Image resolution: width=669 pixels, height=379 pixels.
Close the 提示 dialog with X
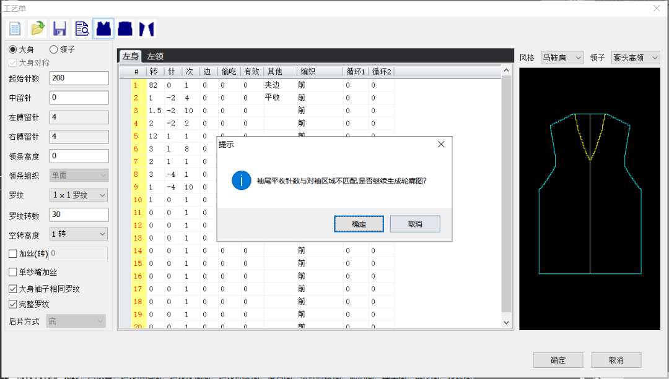[441, 144]
